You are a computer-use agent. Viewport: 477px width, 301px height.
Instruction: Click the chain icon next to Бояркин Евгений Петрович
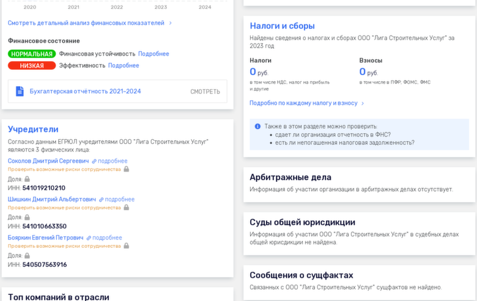(x=89, y=238)
